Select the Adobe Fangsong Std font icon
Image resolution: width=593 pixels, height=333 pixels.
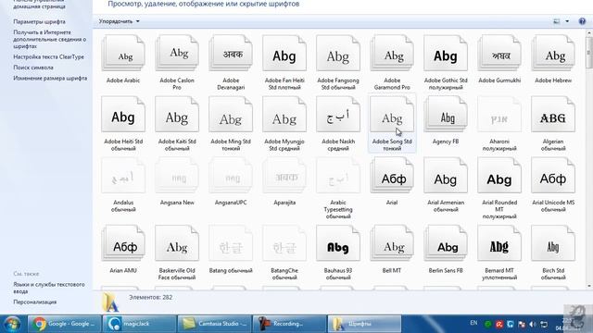[337, 54]
